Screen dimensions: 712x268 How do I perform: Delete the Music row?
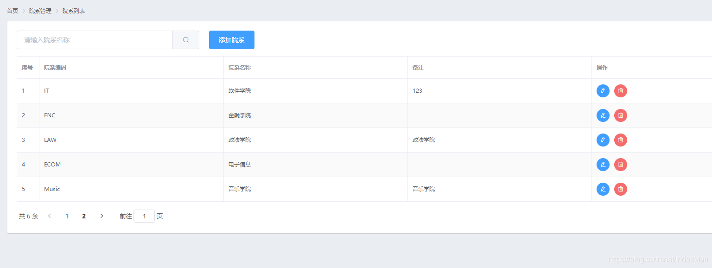coord(621,189)
